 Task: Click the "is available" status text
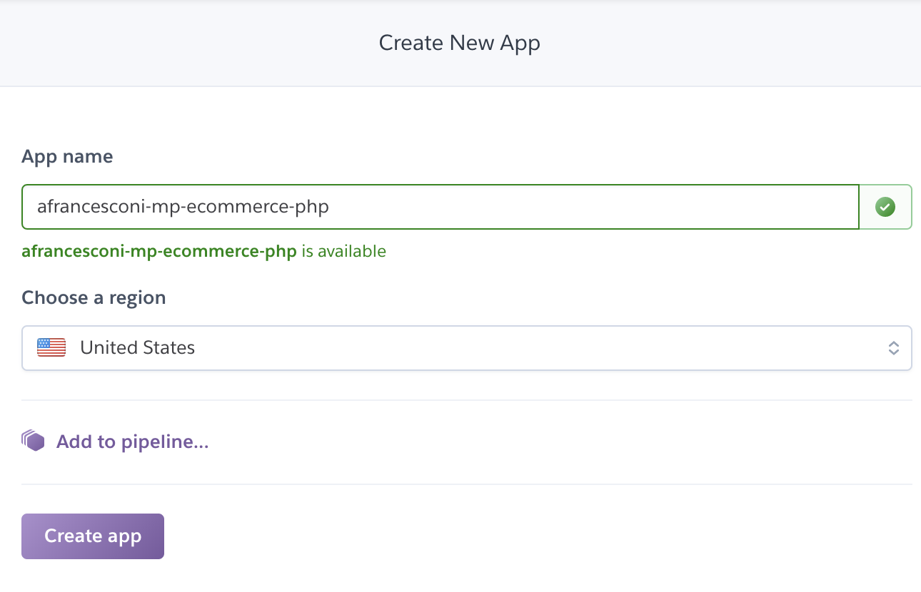tap(343, 251)
